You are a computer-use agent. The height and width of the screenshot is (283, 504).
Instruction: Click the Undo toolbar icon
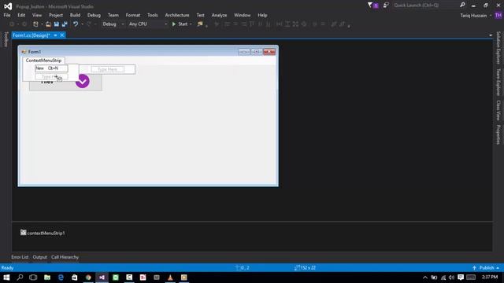point(76,24)
